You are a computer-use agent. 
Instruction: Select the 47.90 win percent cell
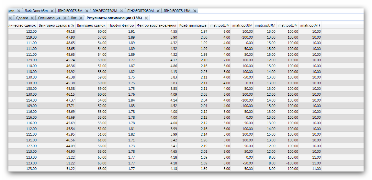[56, 37]
